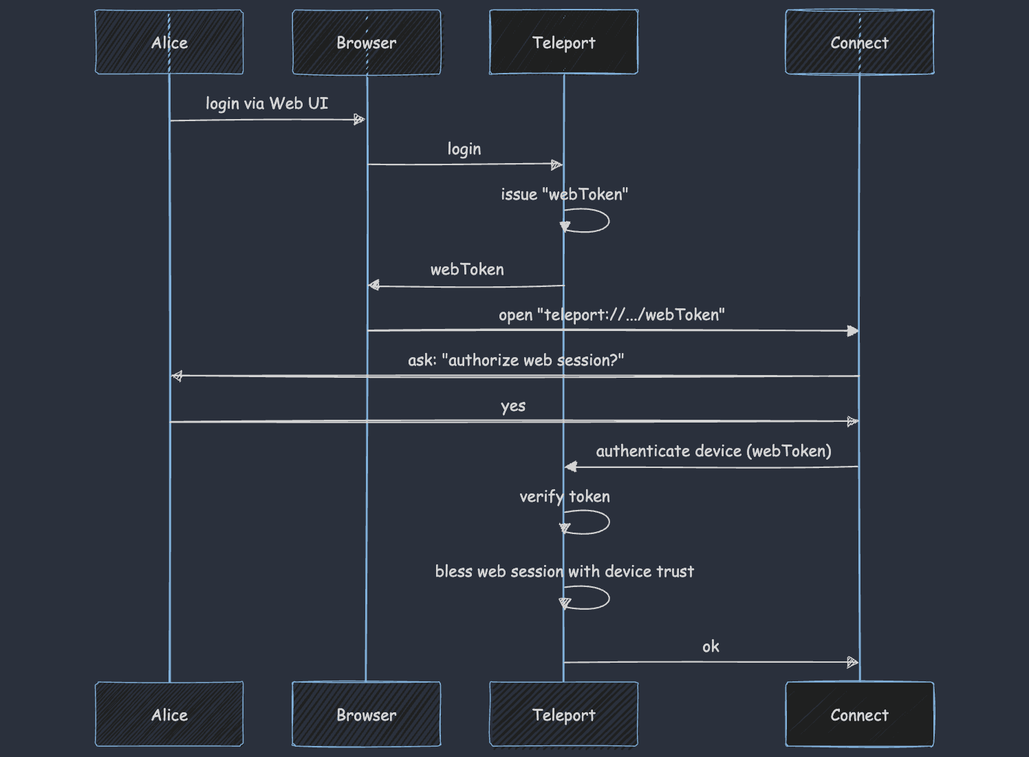Select the bottom Alice box

tap(169, 714)
